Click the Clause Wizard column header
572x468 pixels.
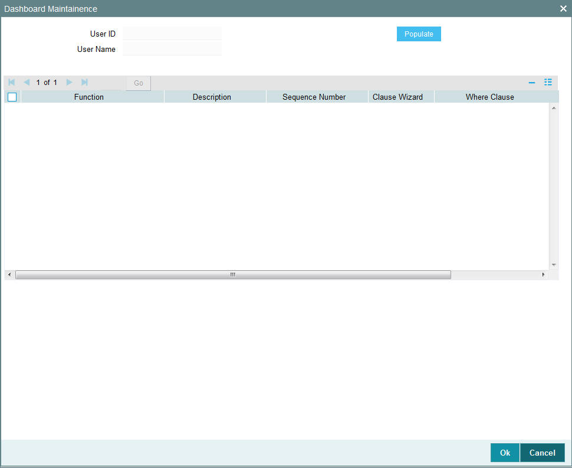[x=401, y=97]
